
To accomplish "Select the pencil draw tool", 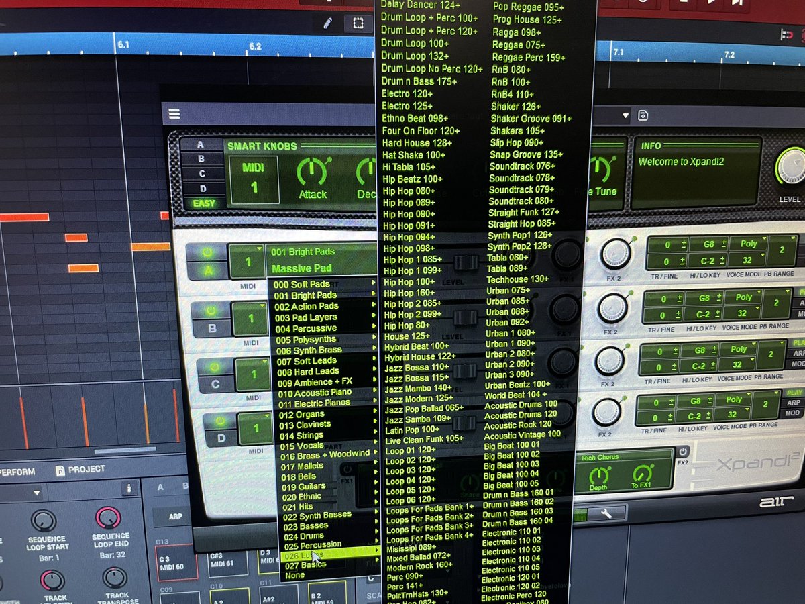I will [327, 23].
